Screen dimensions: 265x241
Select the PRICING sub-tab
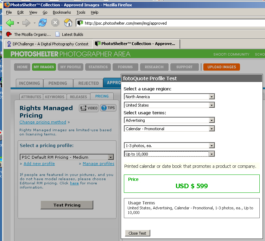tap(102, 96)
